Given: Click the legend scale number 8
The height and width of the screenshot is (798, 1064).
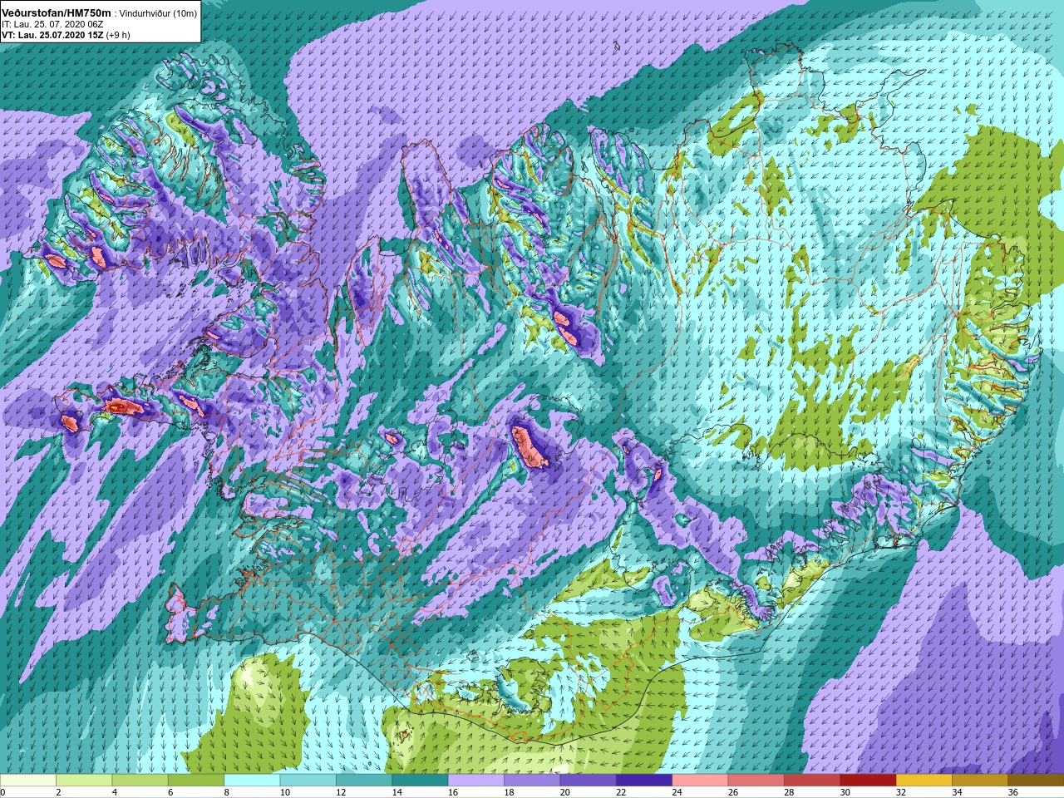Looking at the screenshot, I should coord(227,792).
